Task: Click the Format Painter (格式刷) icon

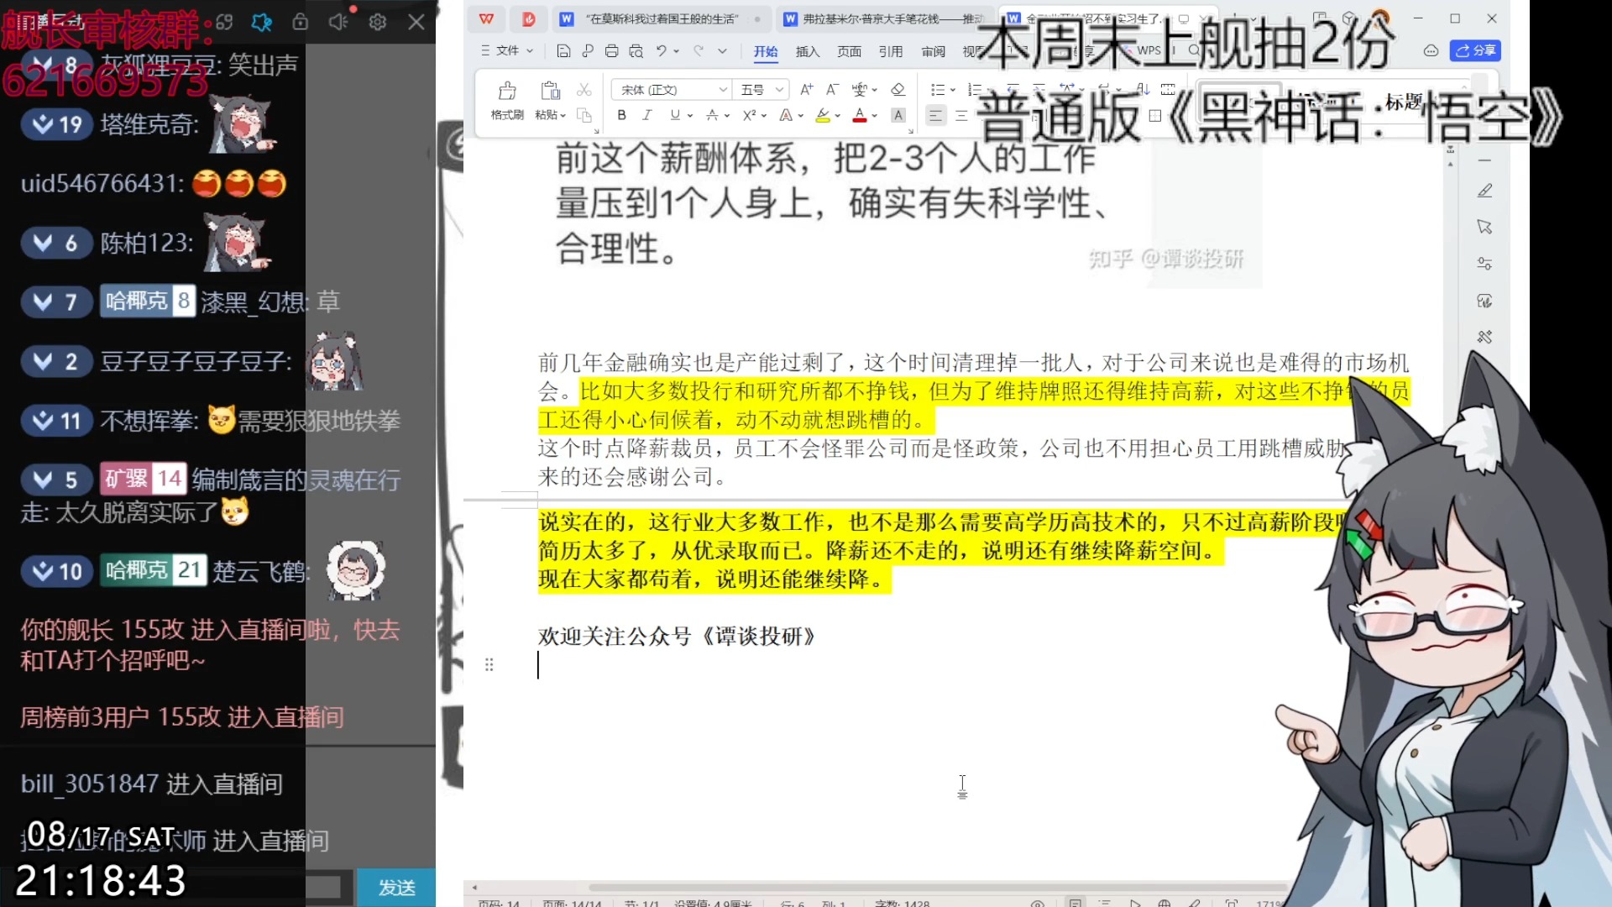Action: coord(507,91)
